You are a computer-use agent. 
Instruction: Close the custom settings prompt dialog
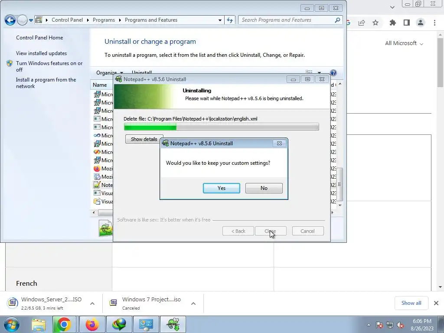tap(279, 143)
